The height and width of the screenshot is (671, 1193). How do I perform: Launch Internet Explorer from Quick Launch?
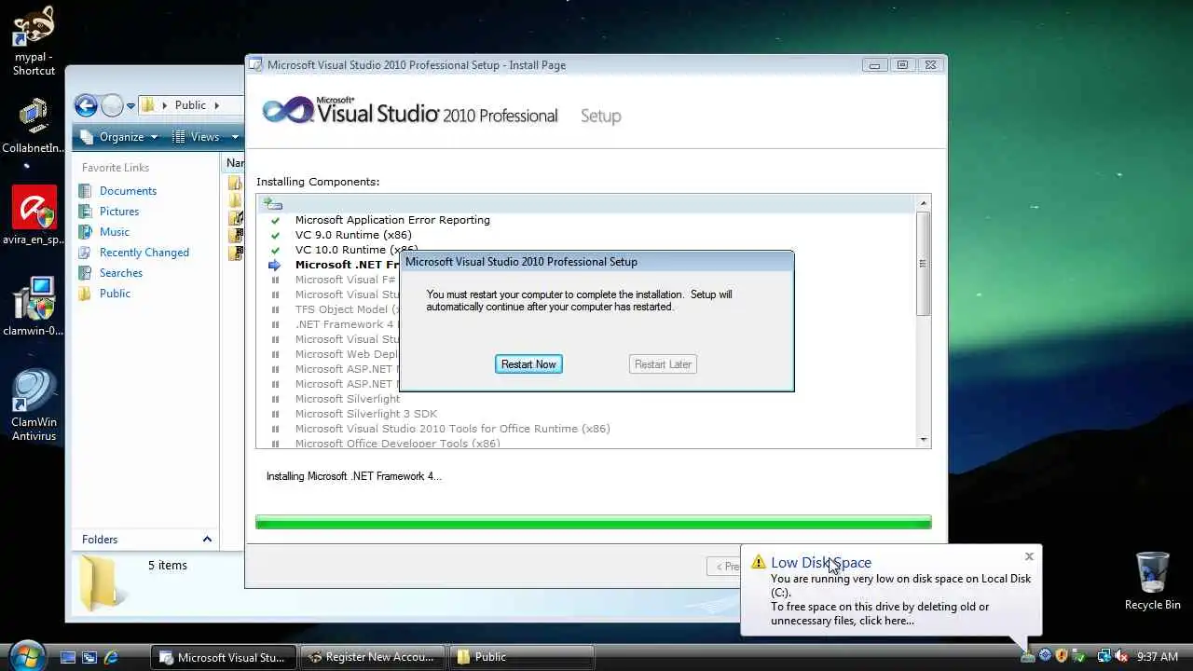coord(111,657)
